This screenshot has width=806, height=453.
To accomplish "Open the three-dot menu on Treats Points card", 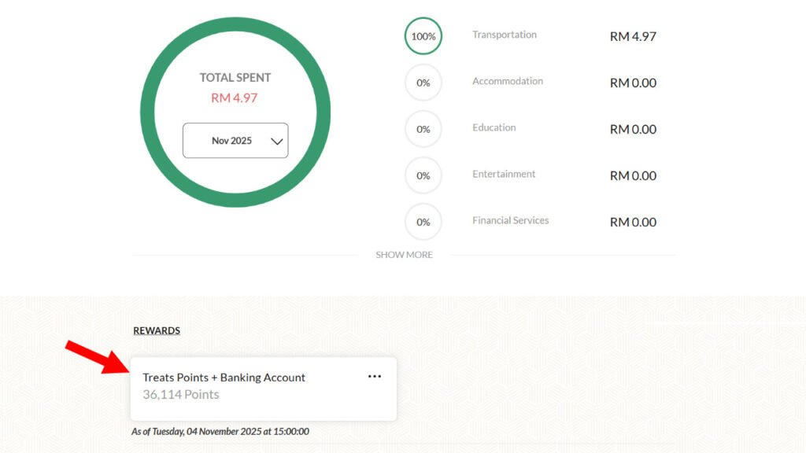I will (375, 377).
